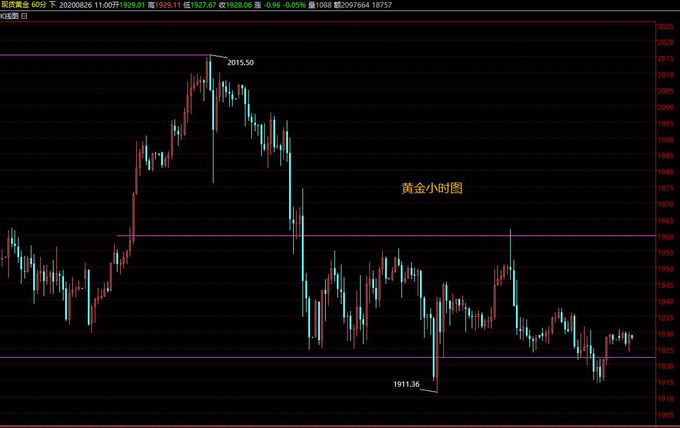Click the 1911.36 low price annotation

coord(407,384)
